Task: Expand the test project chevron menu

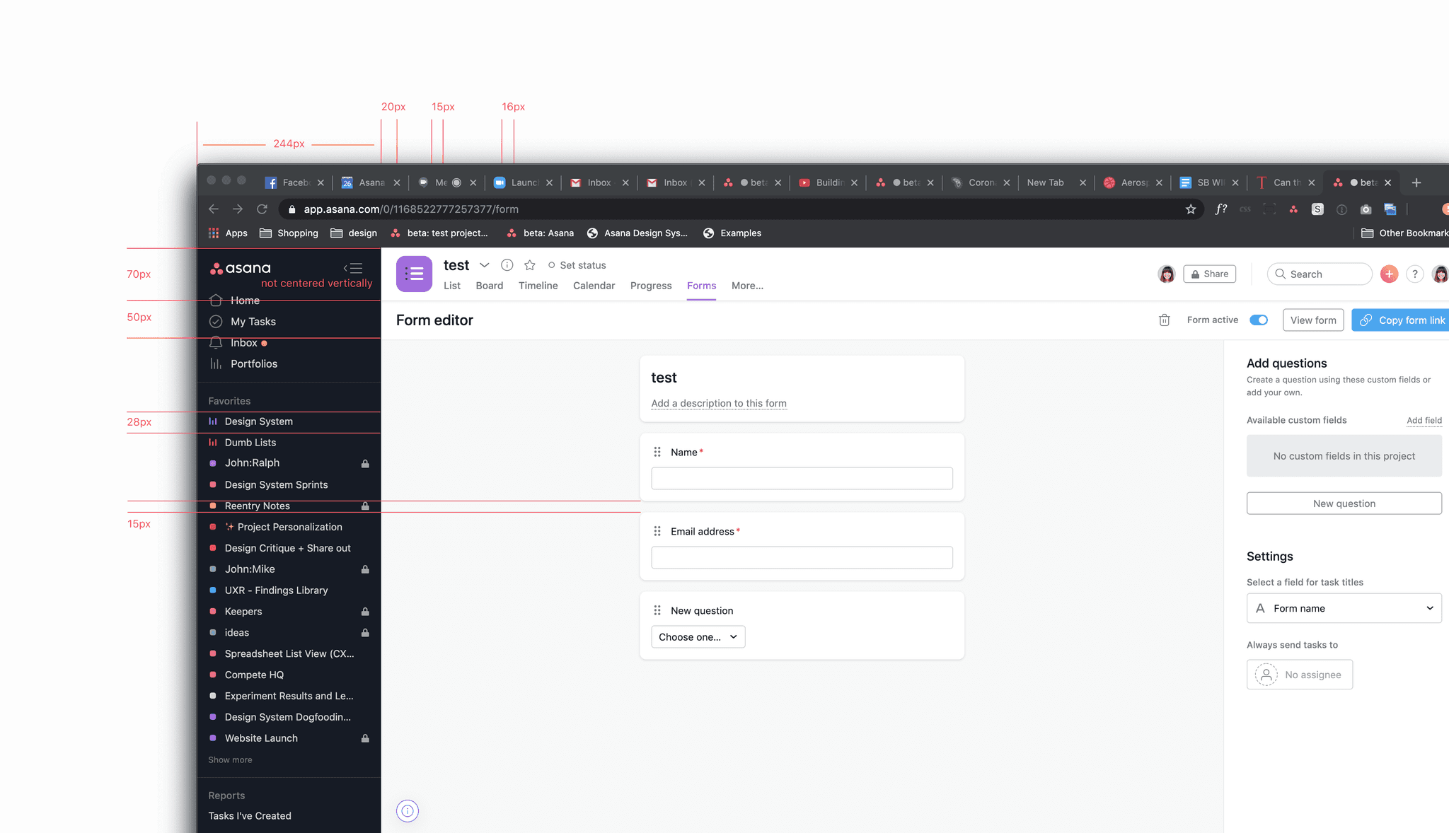Action: (485, 265)
